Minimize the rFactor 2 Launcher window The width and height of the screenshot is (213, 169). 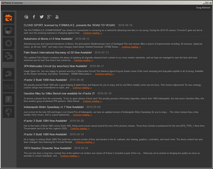pos(204,3)
